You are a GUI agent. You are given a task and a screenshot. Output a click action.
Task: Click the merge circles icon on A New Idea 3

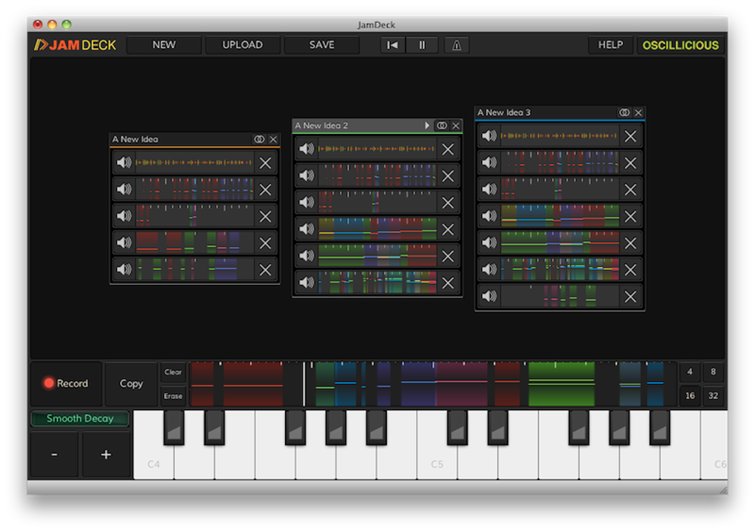624,112
